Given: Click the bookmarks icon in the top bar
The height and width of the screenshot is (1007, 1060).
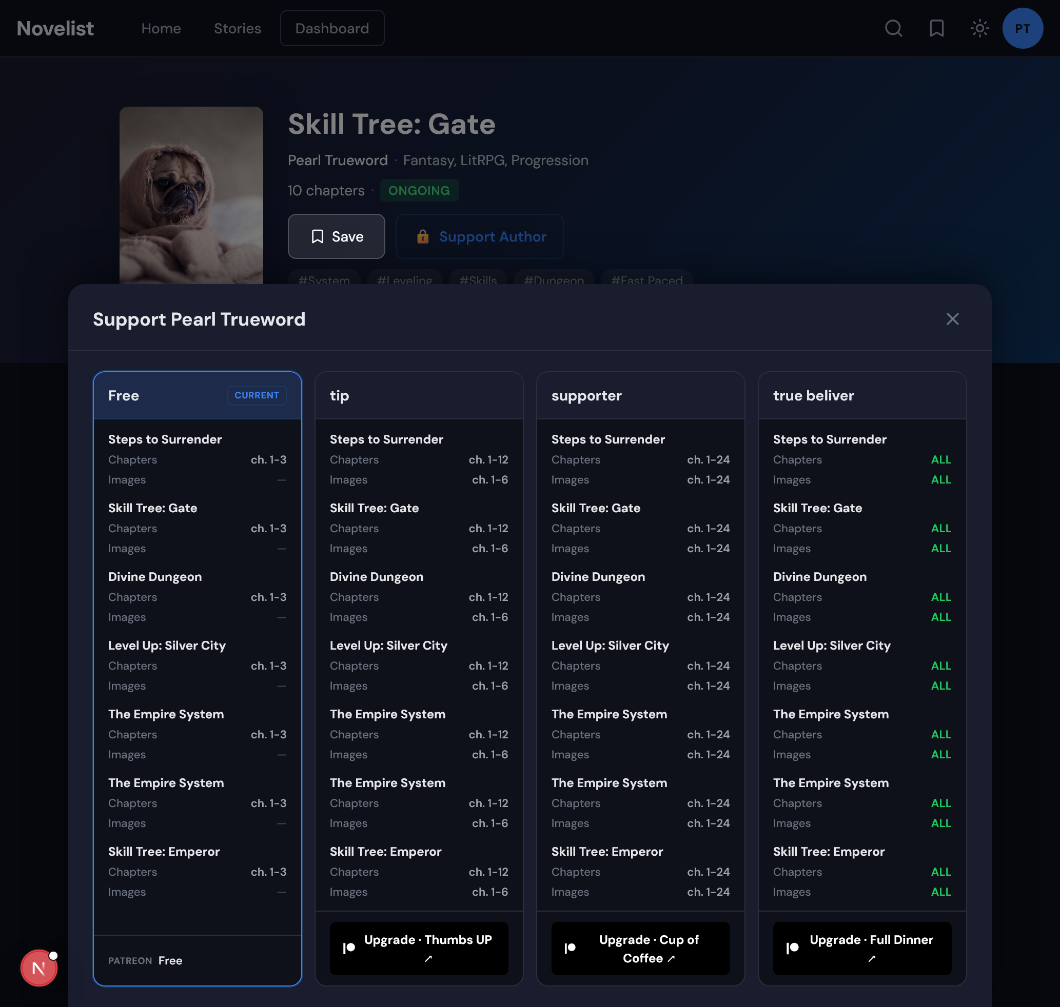Looking at the screenshot, I should 936,28.
